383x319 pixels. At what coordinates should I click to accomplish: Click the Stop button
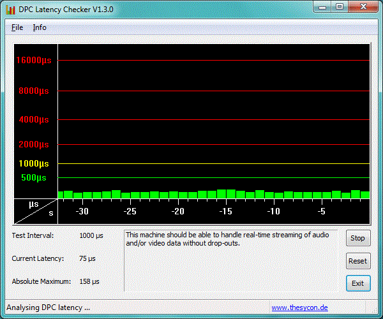click(358, 238)
